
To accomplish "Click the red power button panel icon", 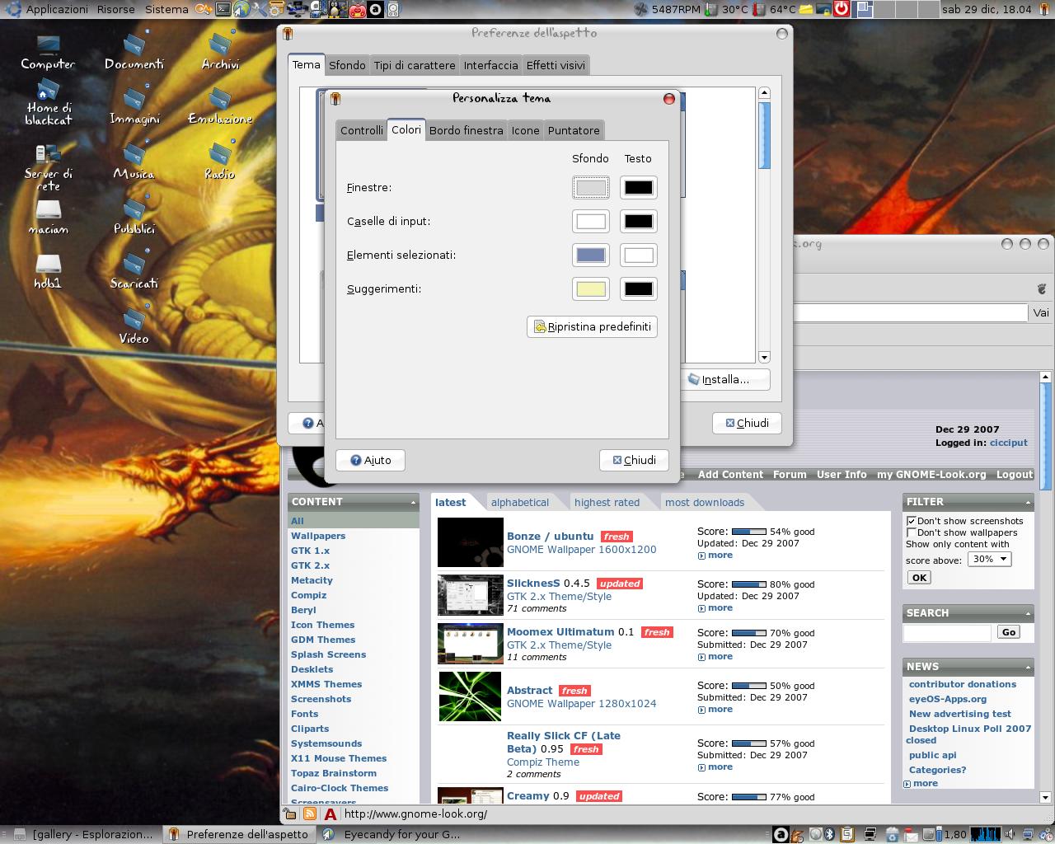I will point(841,9).
